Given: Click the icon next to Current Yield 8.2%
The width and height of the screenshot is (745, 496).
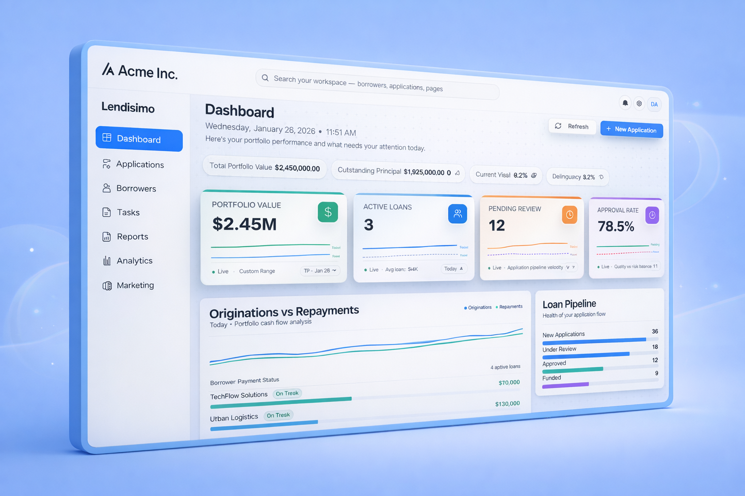Looking at the screenshot, I should [534, 175].
